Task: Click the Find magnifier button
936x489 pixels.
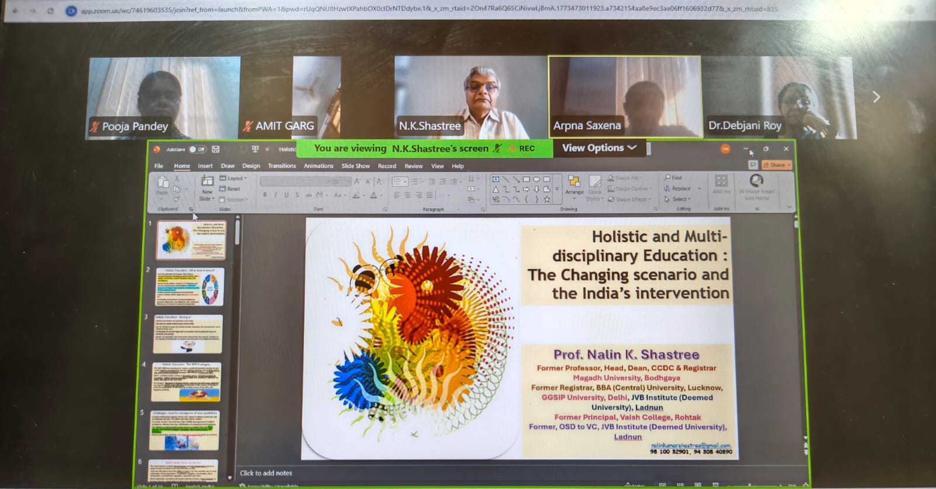Action: (673, 178)
